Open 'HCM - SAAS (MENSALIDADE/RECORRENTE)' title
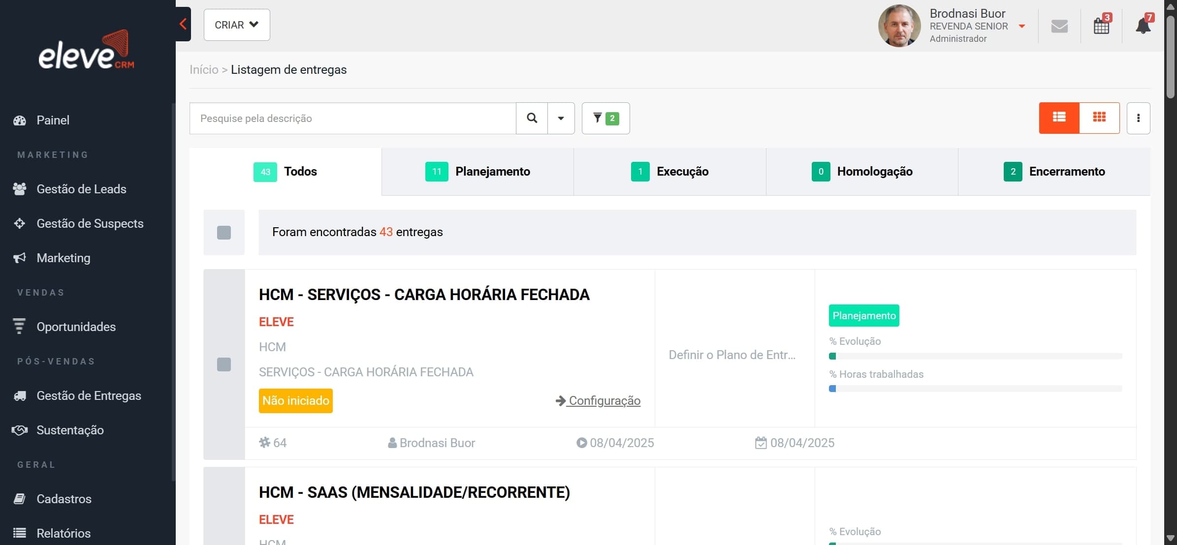This screenshot has height=545, width=1177. pos(414,492)
